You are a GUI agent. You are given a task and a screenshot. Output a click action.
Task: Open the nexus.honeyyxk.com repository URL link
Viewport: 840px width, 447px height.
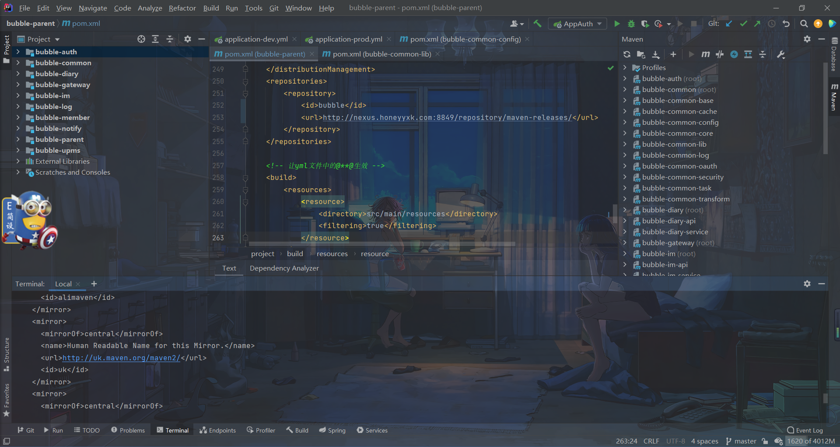click(x=447, y=117)
